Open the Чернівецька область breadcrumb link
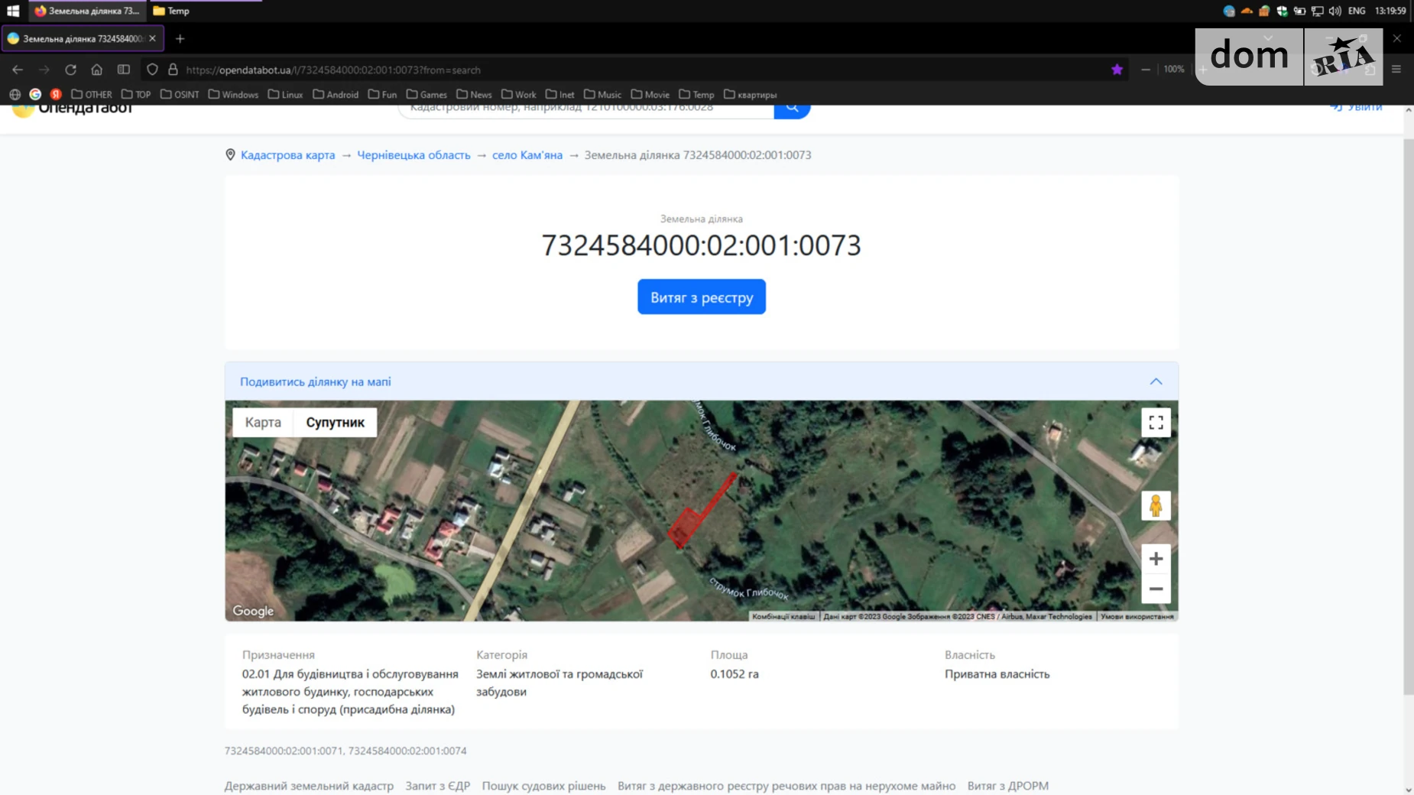 tap(413, 155)
